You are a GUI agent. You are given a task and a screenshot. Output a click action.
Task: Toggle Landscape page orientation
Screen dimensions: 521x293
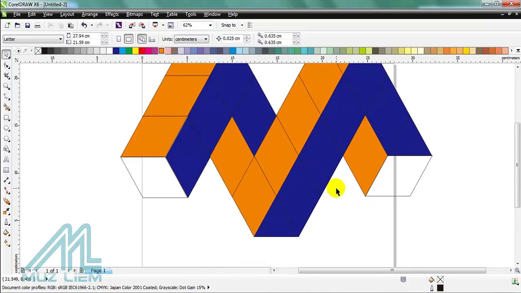(x=129, y=39)
